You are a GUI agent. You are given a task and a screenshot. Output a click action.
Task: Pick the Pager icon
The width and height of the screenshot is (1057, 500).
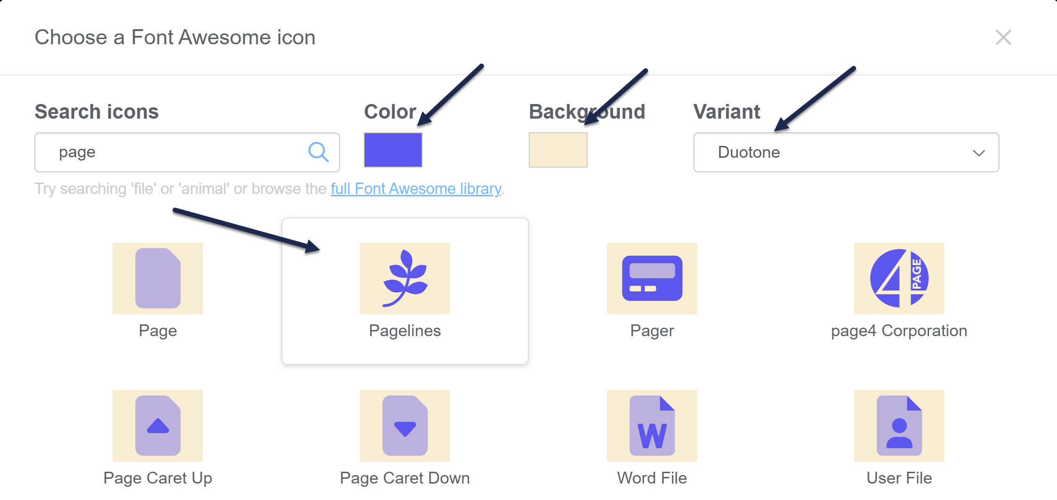pyautogui.click(x=652, y=278)
